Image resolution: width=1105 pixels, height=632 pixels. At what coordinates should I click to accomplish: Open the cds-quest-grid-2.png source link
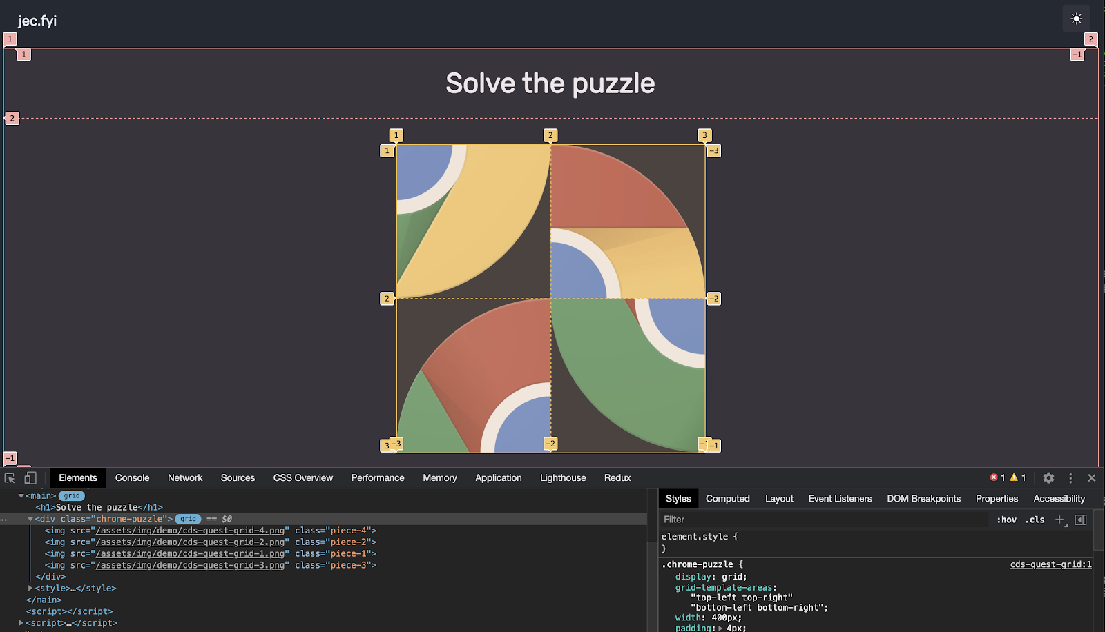[190, 542]
